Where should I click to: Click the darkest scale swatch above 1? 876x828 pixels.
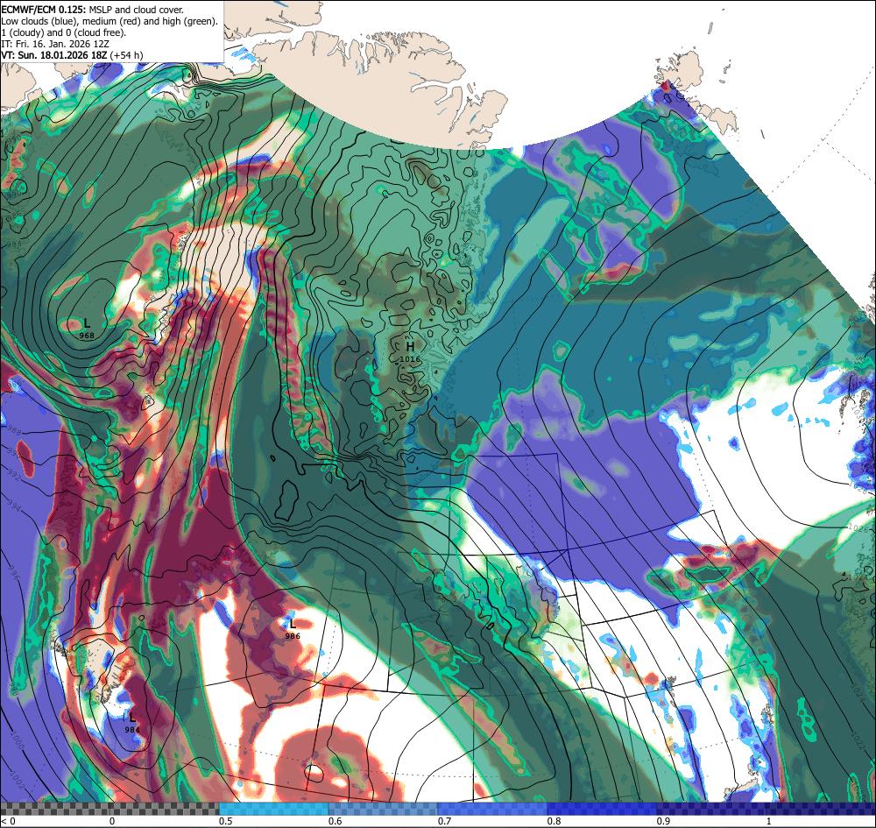tap(821, 809)
